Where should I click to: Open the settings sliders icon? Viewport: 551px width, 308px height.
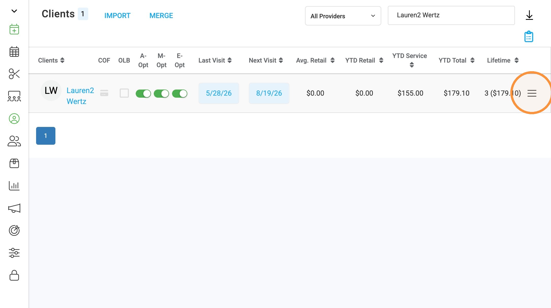coord(14,253)
